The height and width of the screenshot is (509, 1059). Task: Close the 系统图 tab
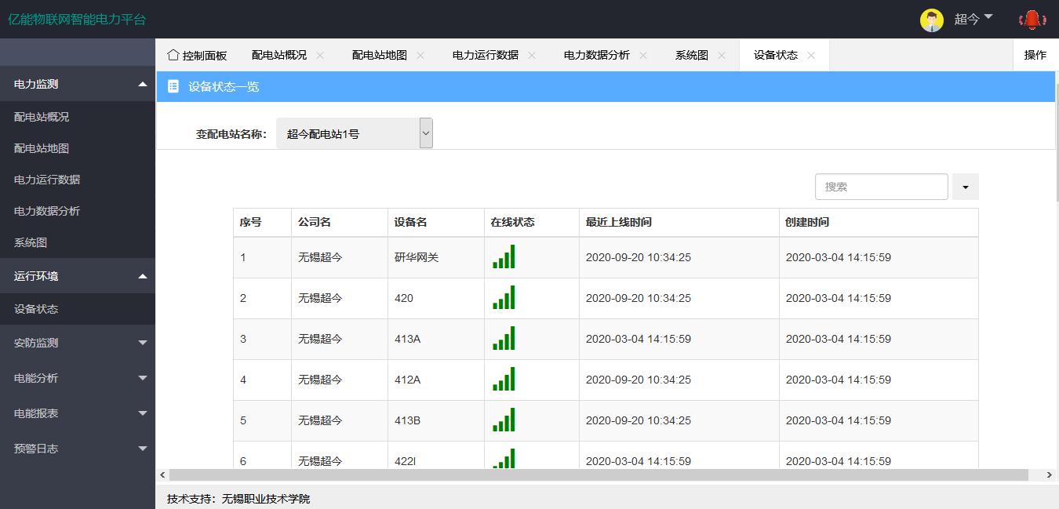click(x=722, y=55)
